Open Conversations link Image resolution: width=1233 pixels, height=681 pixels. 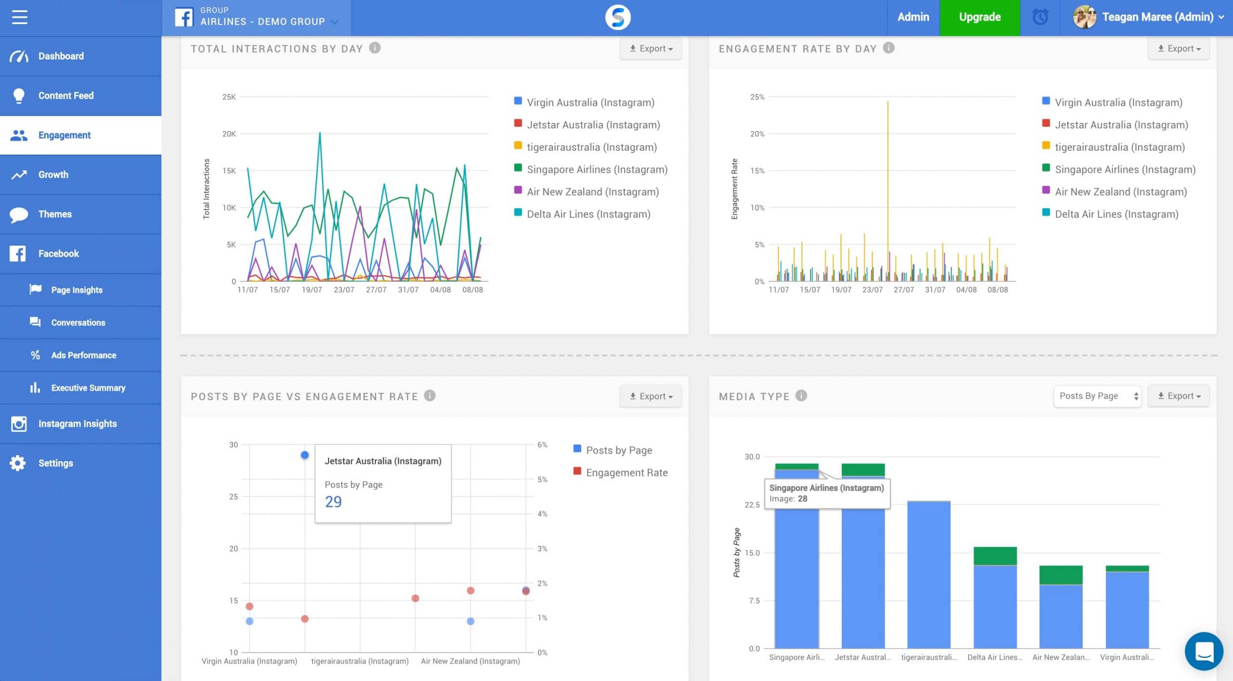point(80,323)
